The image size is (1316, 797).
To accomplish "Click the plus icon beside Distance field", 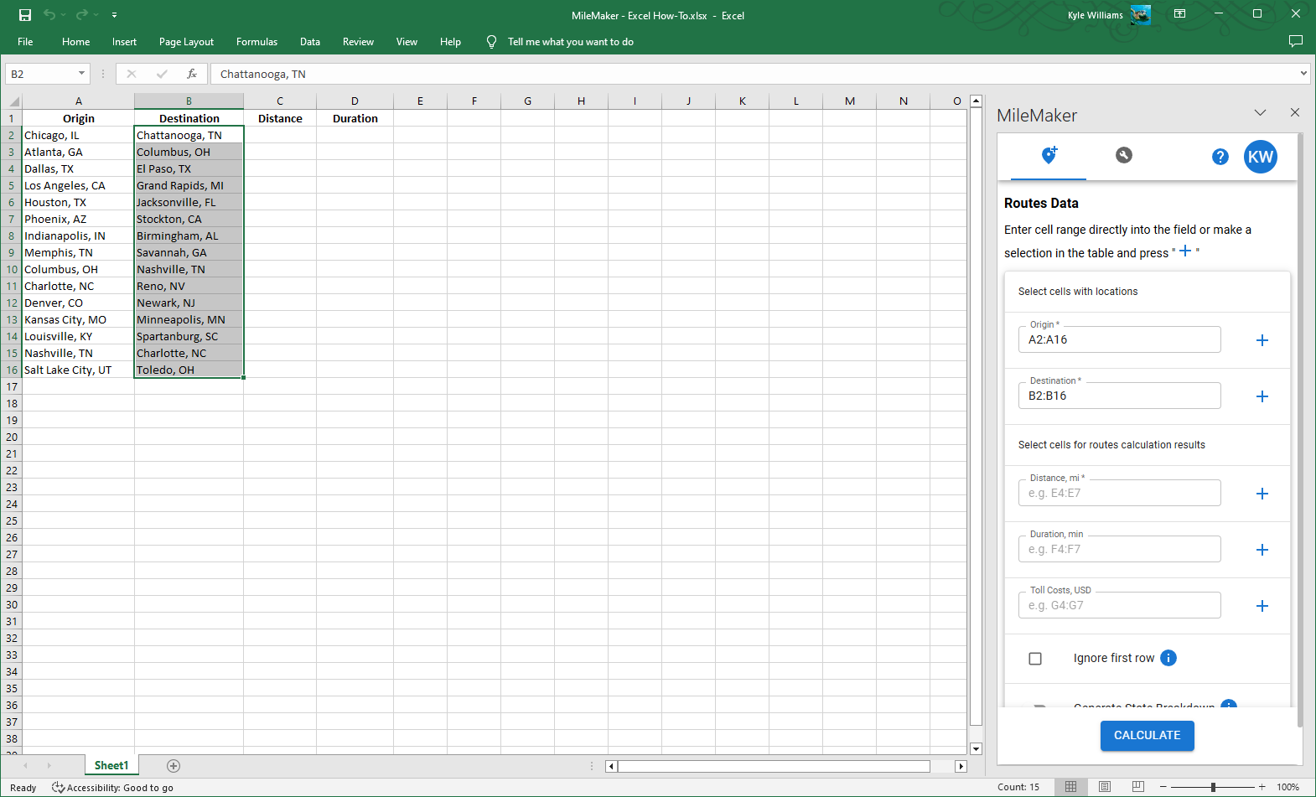I will pyautogui.click(x=1262, y=494).
